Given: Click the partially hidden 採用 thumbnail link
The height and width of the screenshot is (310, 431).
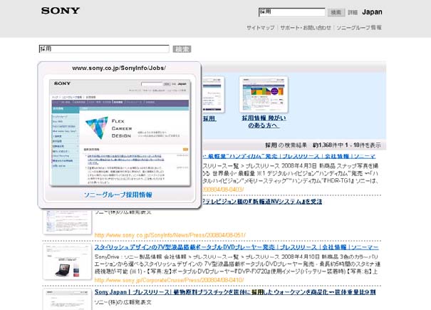Looking at the screenshot, I should (x=209, y=118).
